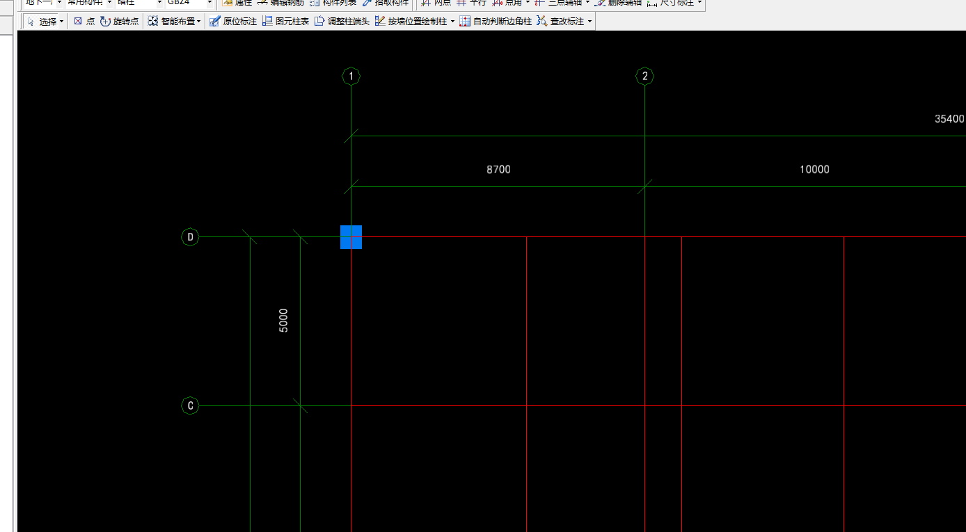Click axis bubble D
966x532 pixels.
[190, 237]
